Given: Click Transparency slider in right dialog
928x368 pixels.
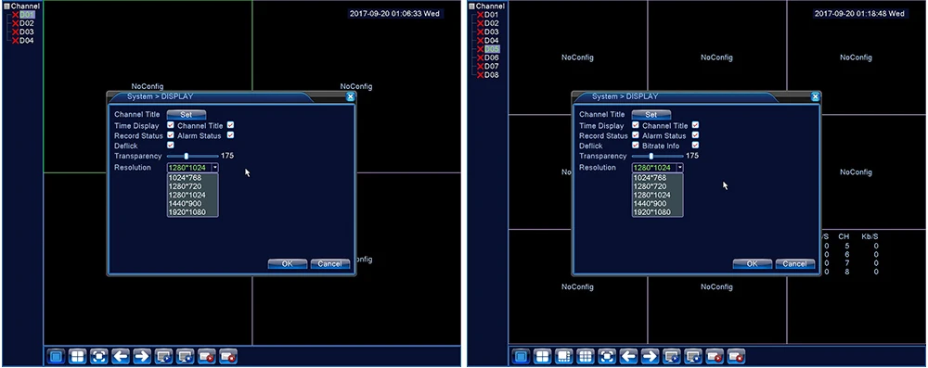Looking at the screenshot, I should click(x=658, y=157).
